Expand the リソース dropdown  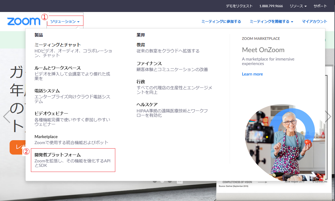click(x=298, y=6)
